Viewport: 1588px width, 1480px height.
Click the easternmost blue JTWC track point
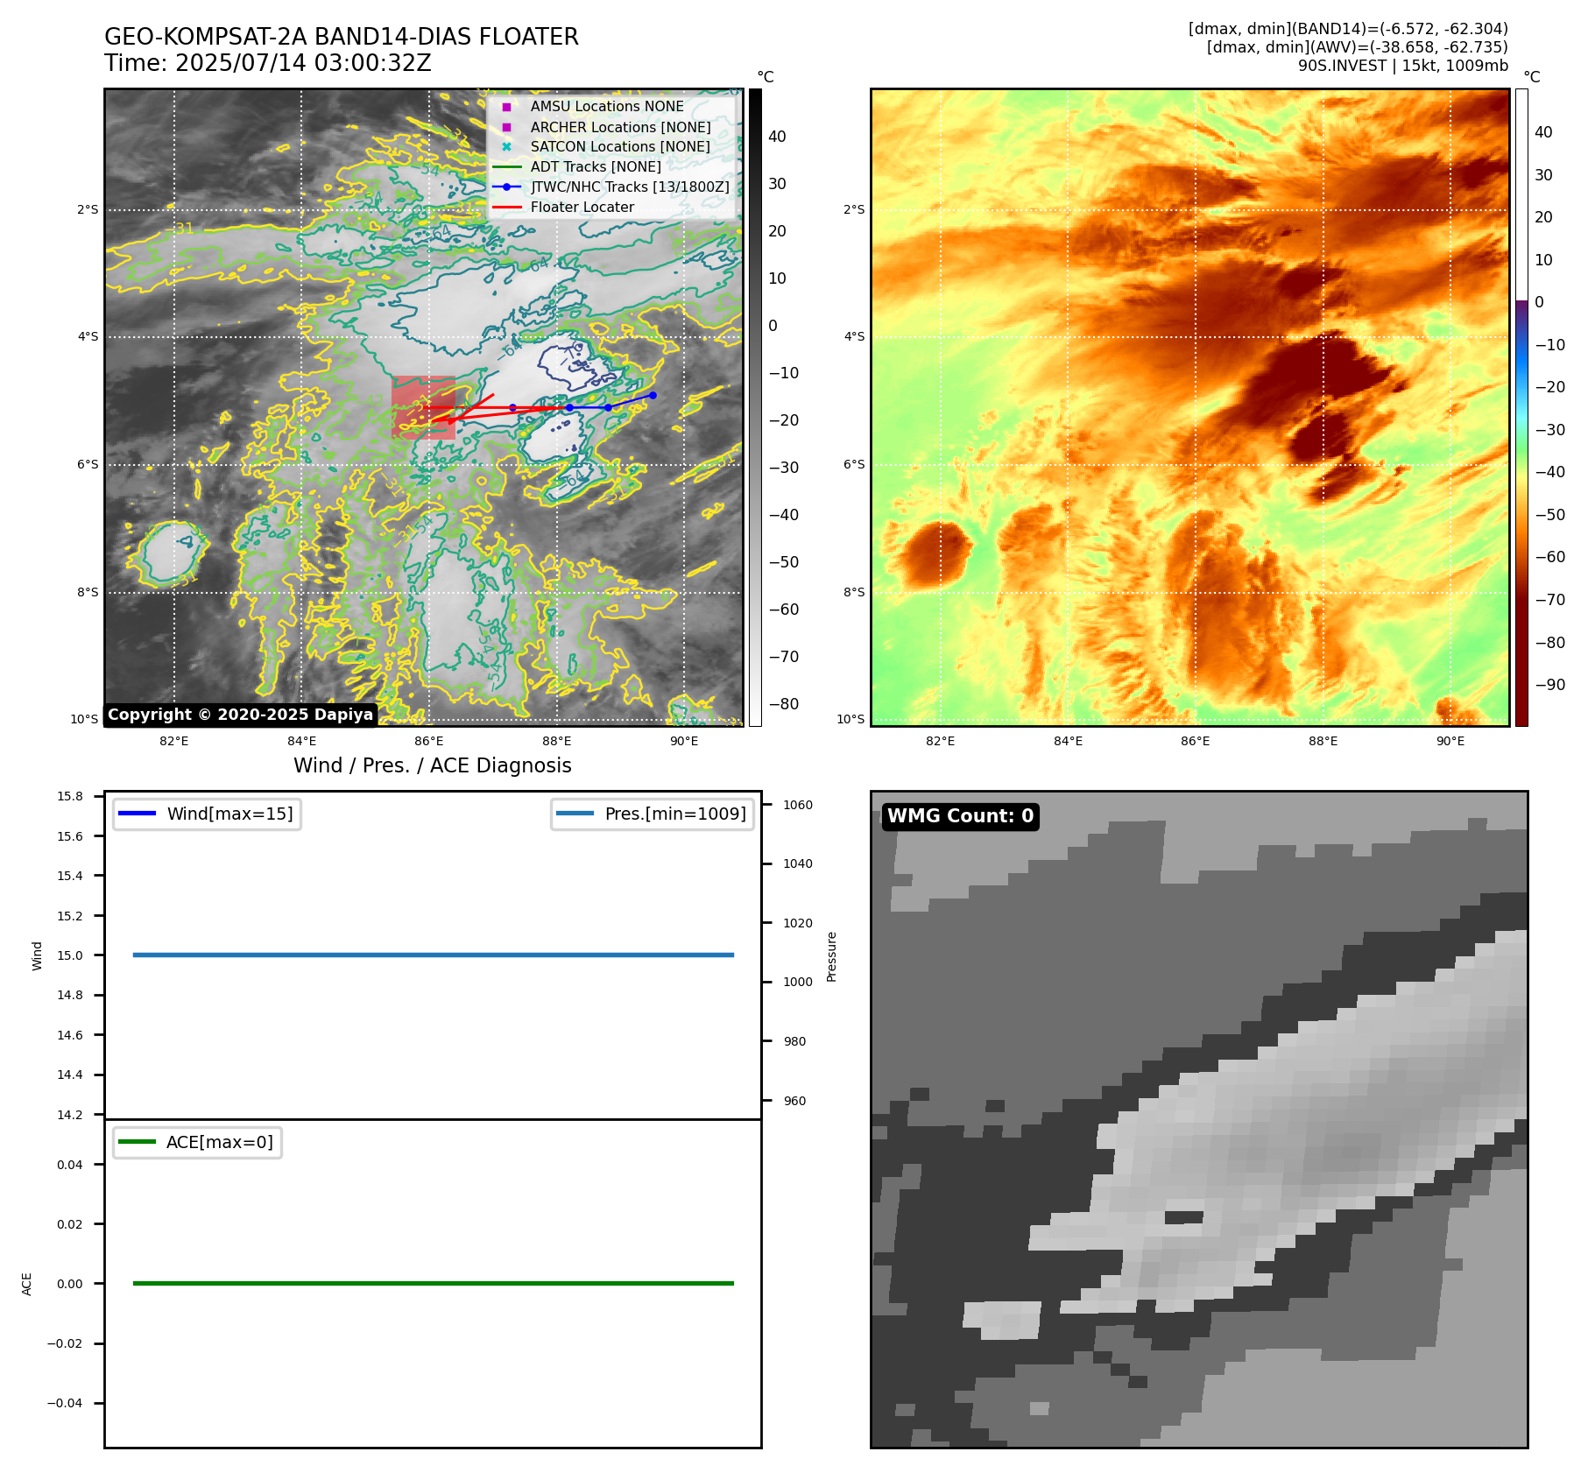[653, 395]
